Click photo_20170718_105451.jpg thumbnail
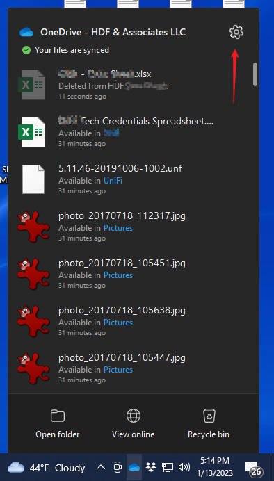The height and width of the screenshot is (481, 274). 33,274
